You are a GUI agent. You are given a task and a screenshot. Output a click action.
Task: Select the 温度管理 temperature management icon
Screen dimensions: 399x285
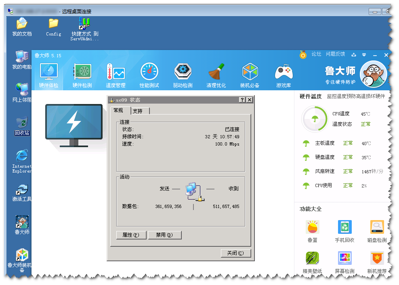(116, 73)
